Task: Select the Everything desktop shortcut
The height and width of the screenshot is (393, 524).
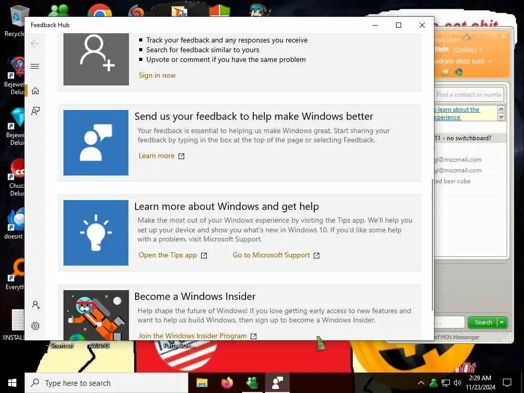Action: pyautogui.click(x=15, y=274)
